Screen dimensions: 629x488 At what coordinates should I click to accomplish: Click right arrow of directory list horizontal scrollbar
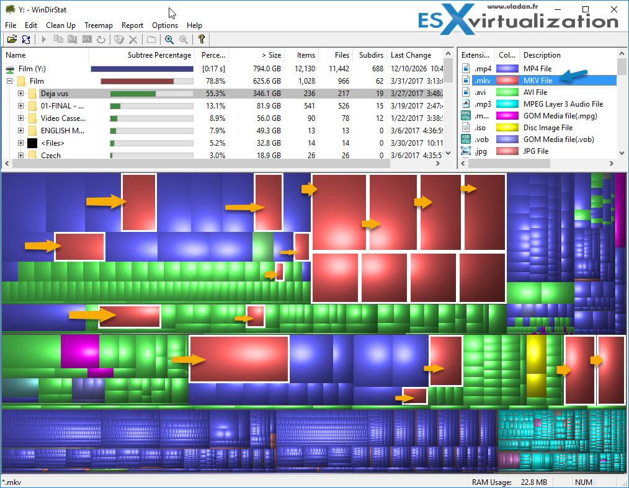tap(438, 163)
